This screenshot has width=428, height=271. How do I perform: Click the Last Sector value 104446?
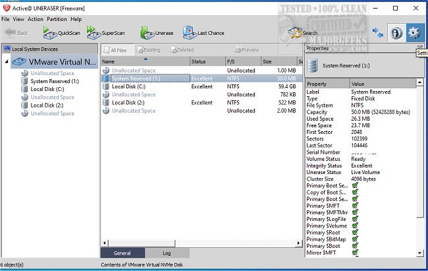pyautogui.click(x=360, y=146)
